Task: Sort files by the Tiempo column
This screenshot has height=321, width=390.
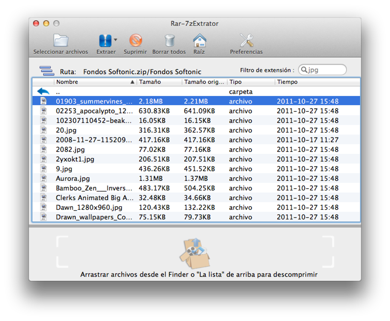Action: pos(318,82)
